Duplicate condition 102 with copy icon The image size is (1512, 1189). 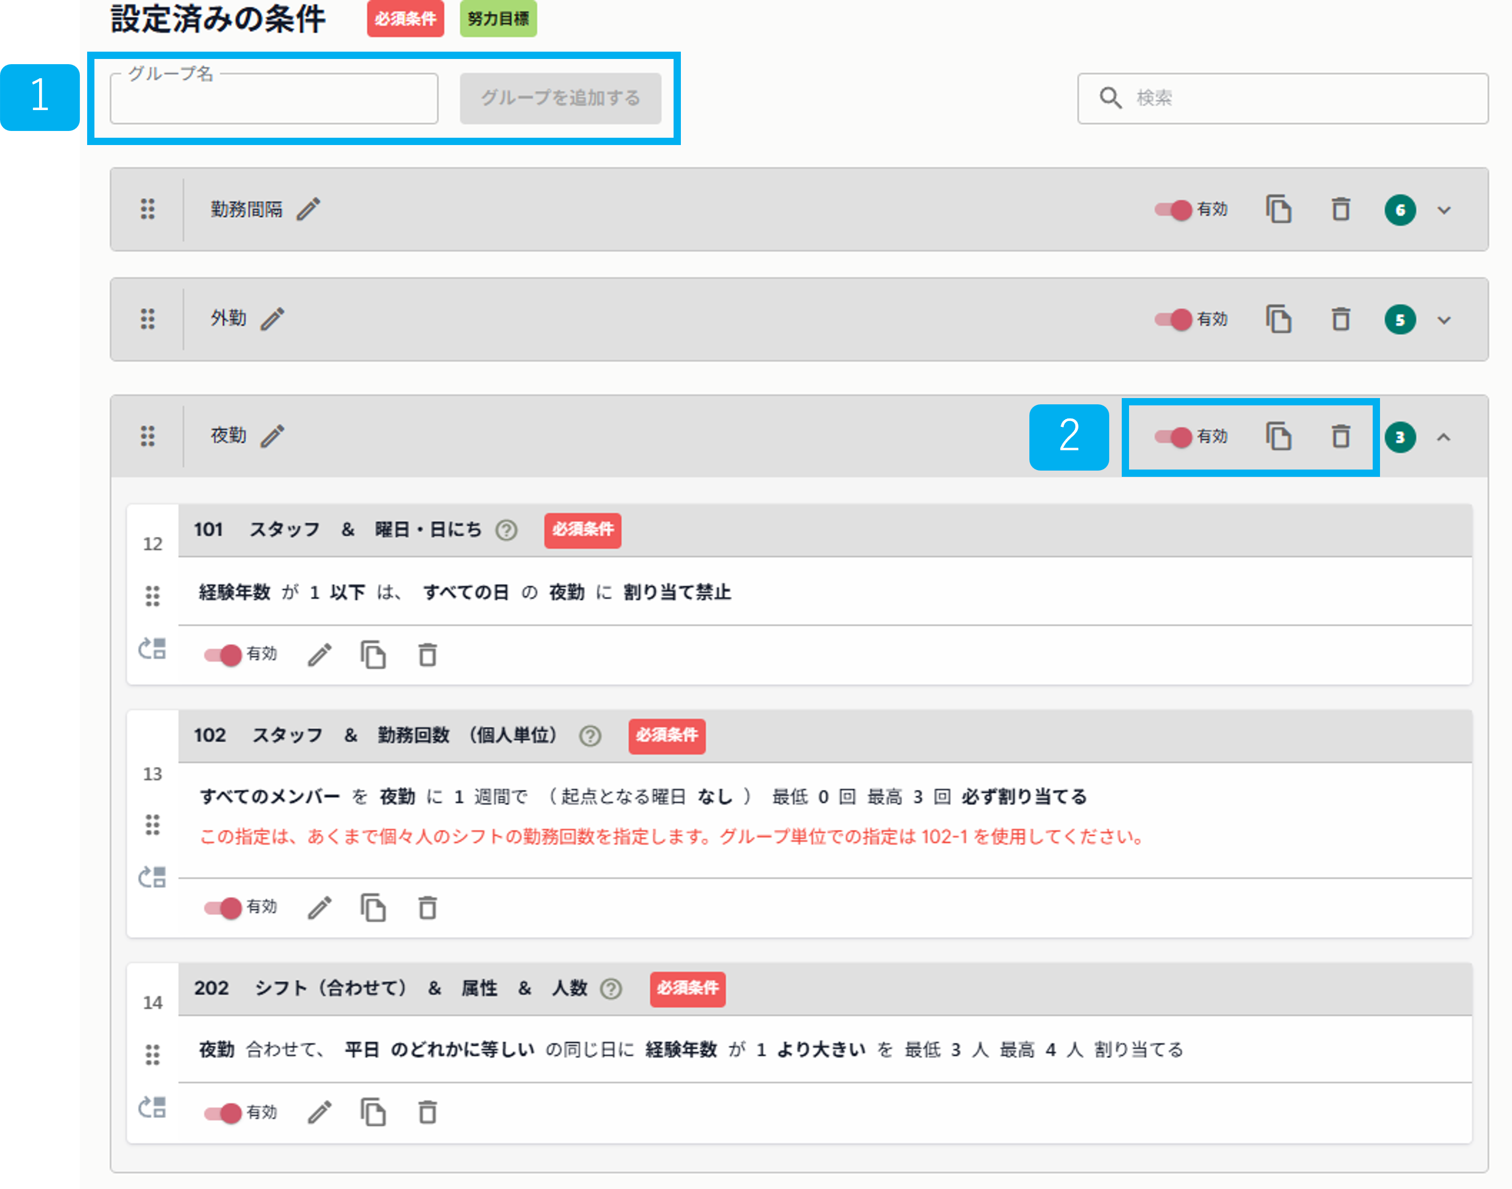click(374, 907)
